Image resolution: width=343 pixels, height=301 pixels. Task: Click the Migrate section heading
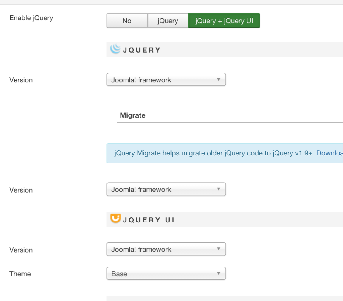click(x=133, y=116)
